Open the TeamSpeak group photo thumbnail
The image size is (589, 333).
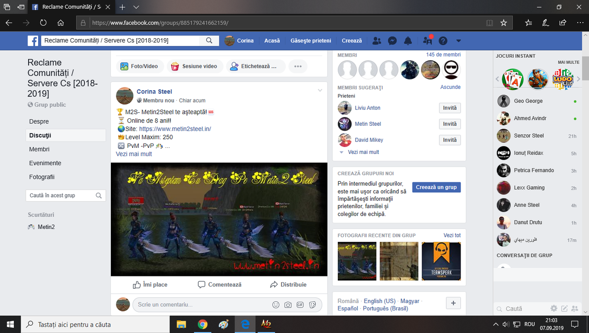click(x=441, y=261)
